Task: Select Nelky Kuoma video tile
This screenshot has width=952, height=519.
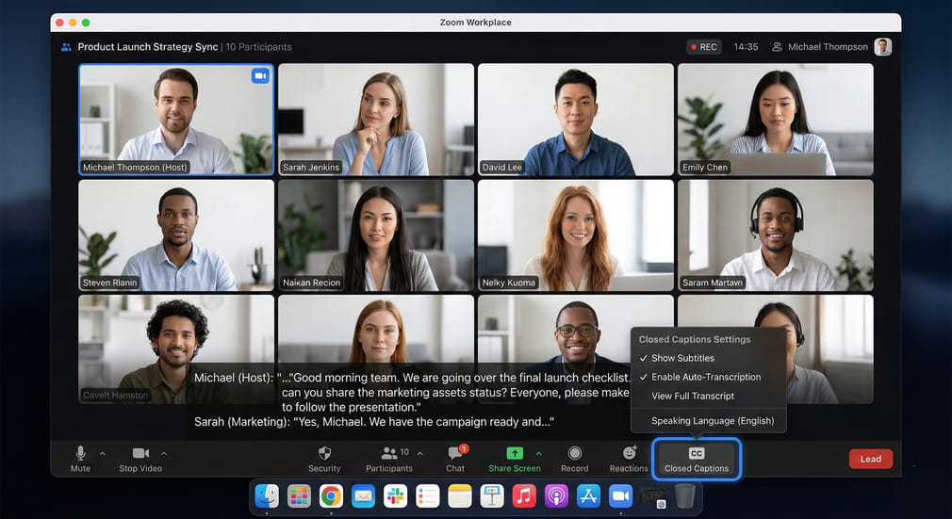Action: (576, 235)
